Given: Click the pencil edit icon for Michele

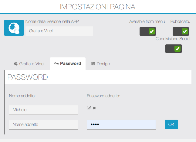Looking at the screenshot, I should pos(89,108).
